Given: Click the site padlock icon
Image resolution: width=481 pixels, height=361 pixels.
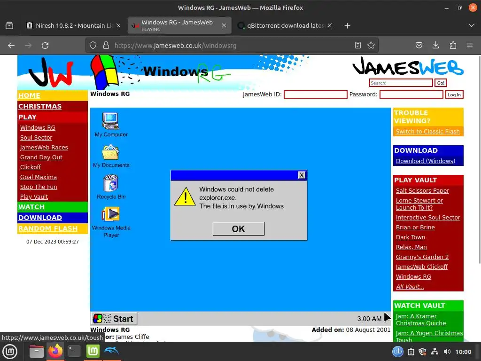Looking at the screenshot, I should [106, 46].
